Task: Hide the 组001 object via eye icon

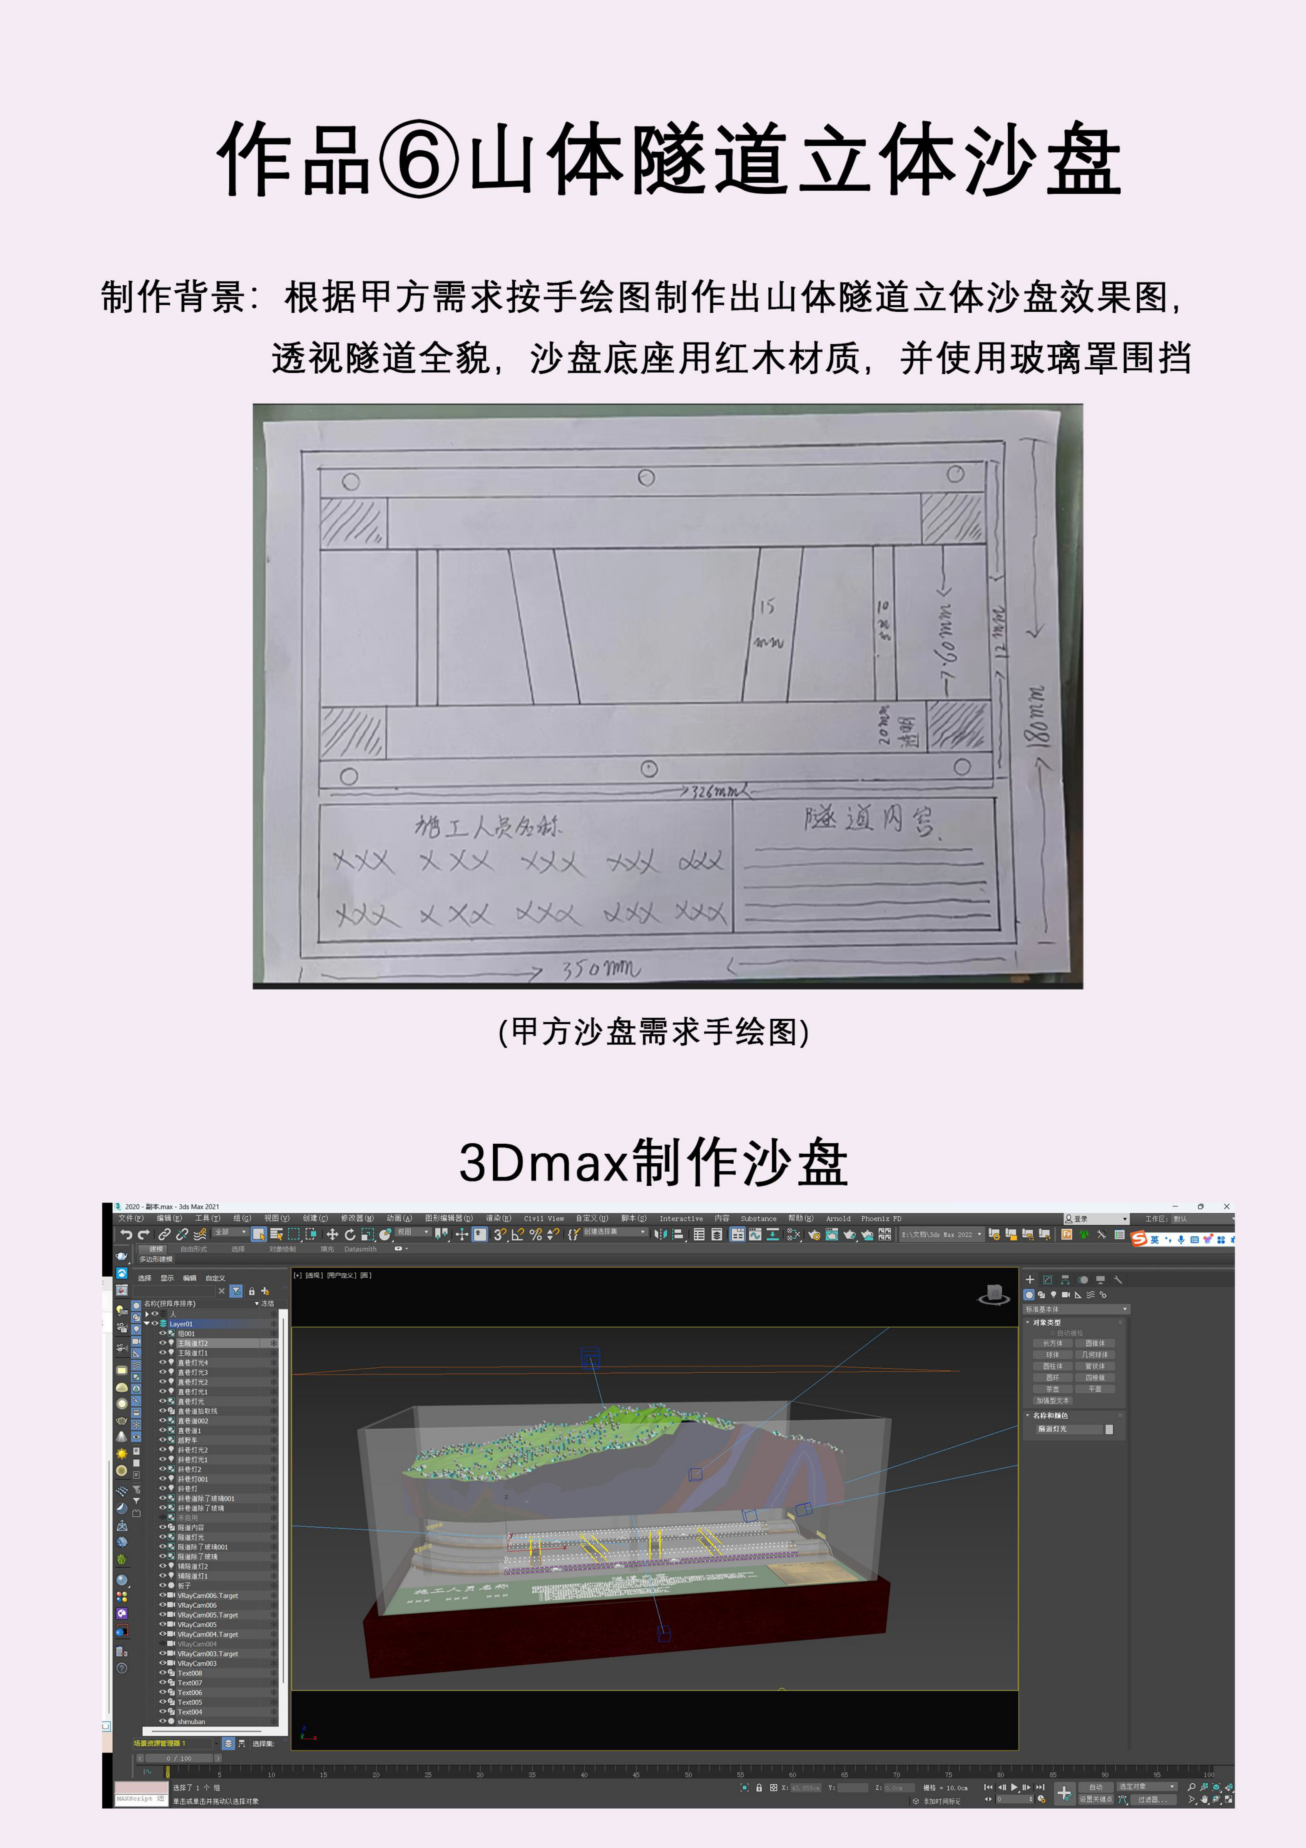Action: (162, 1333)
